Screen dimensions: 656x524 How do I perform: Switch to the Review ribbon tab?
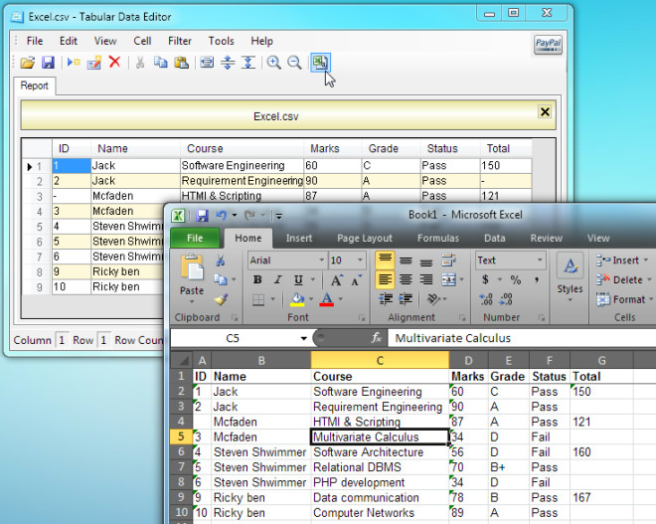pos(547,239)
